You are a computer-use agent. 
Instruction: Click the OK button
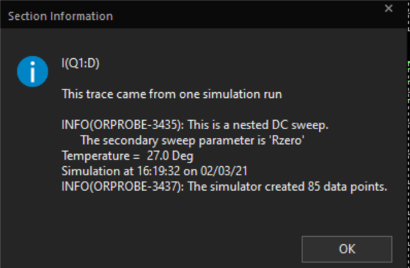pyautogui.click(x=347, y=249)
